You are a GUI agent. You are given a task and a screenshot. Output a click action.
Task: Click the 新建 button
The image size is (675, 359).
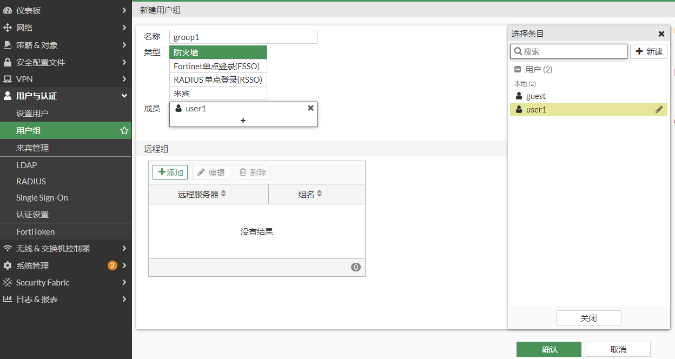tap(648, 51)
